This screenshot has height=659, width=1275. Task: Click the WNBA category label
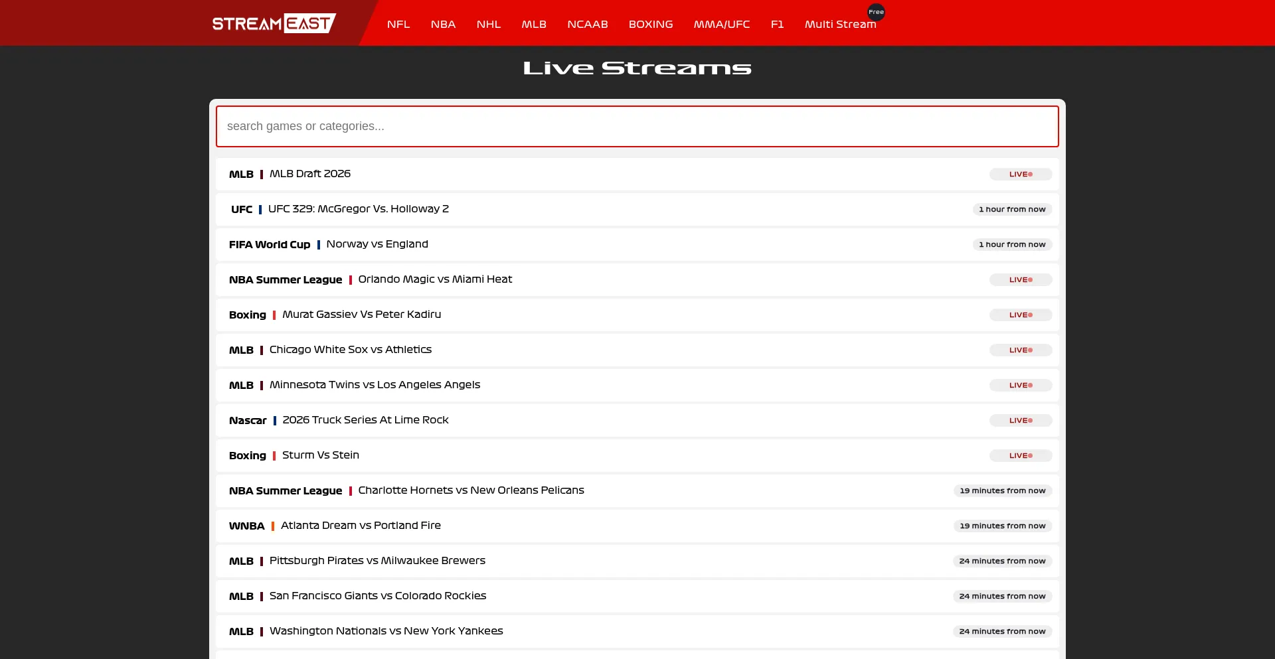coord(247,526)
